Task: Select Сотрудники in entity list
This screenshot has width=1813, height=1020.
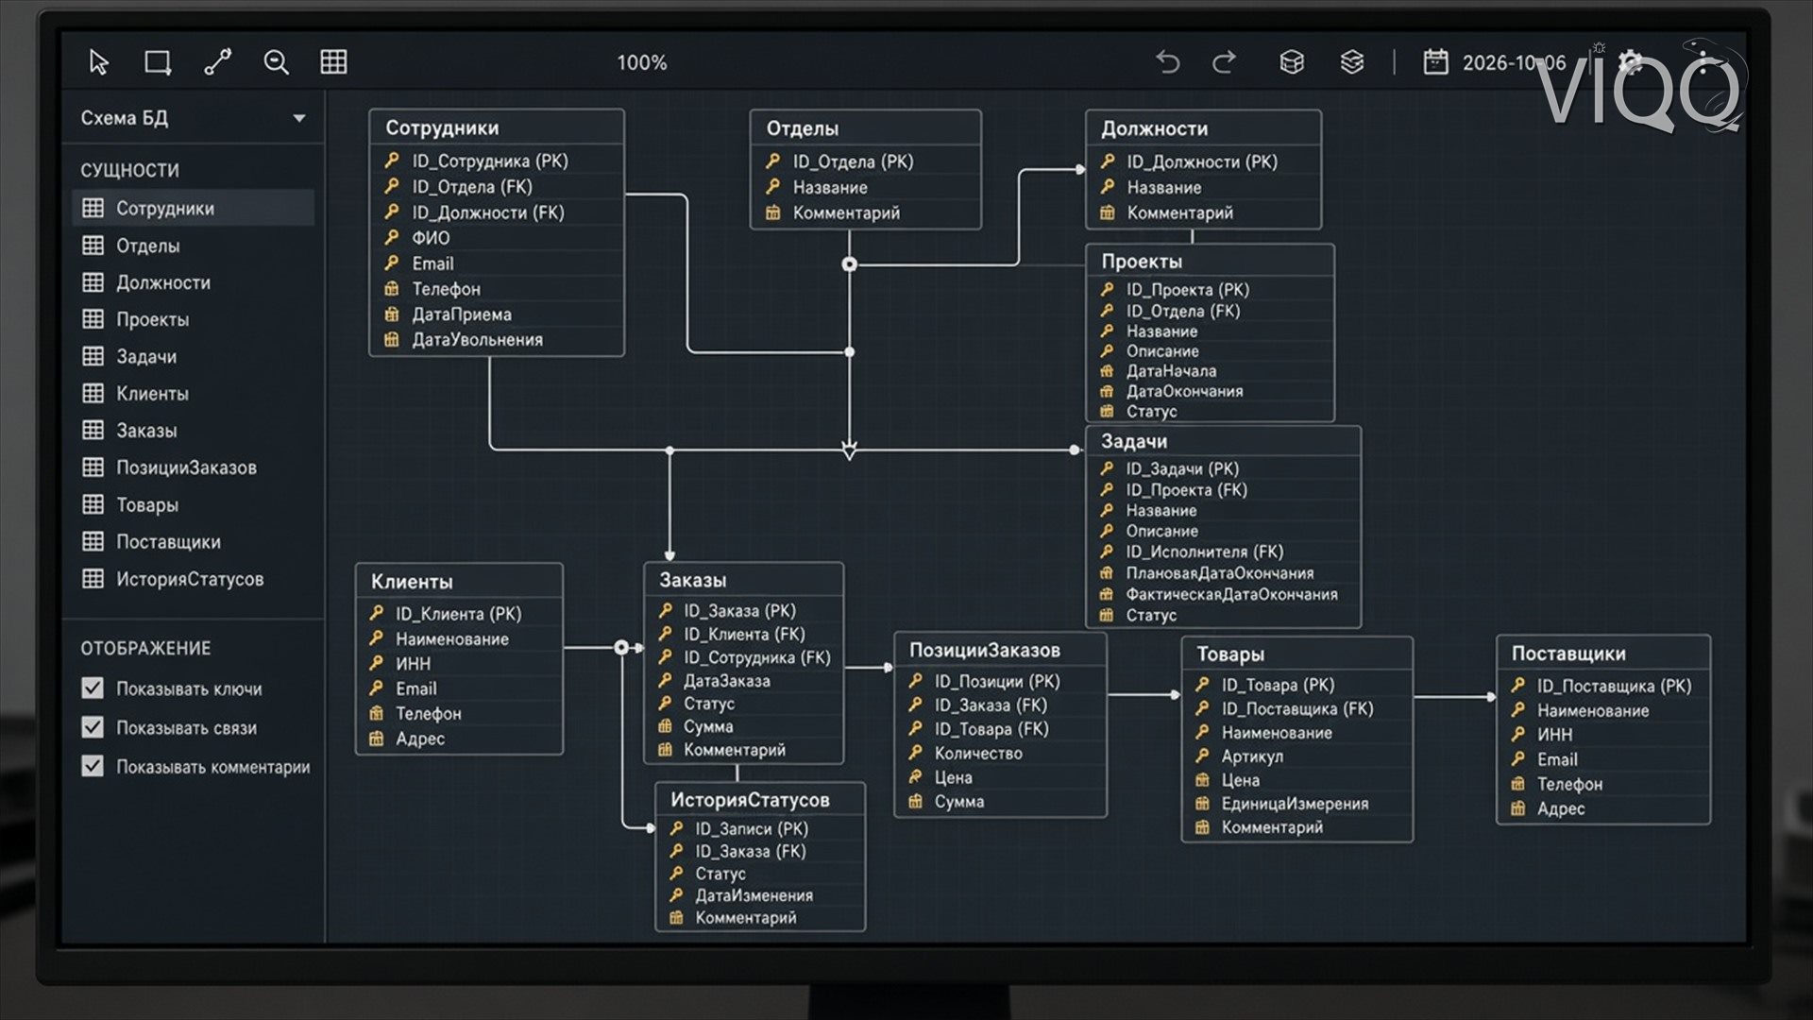Action: point(193,208)
